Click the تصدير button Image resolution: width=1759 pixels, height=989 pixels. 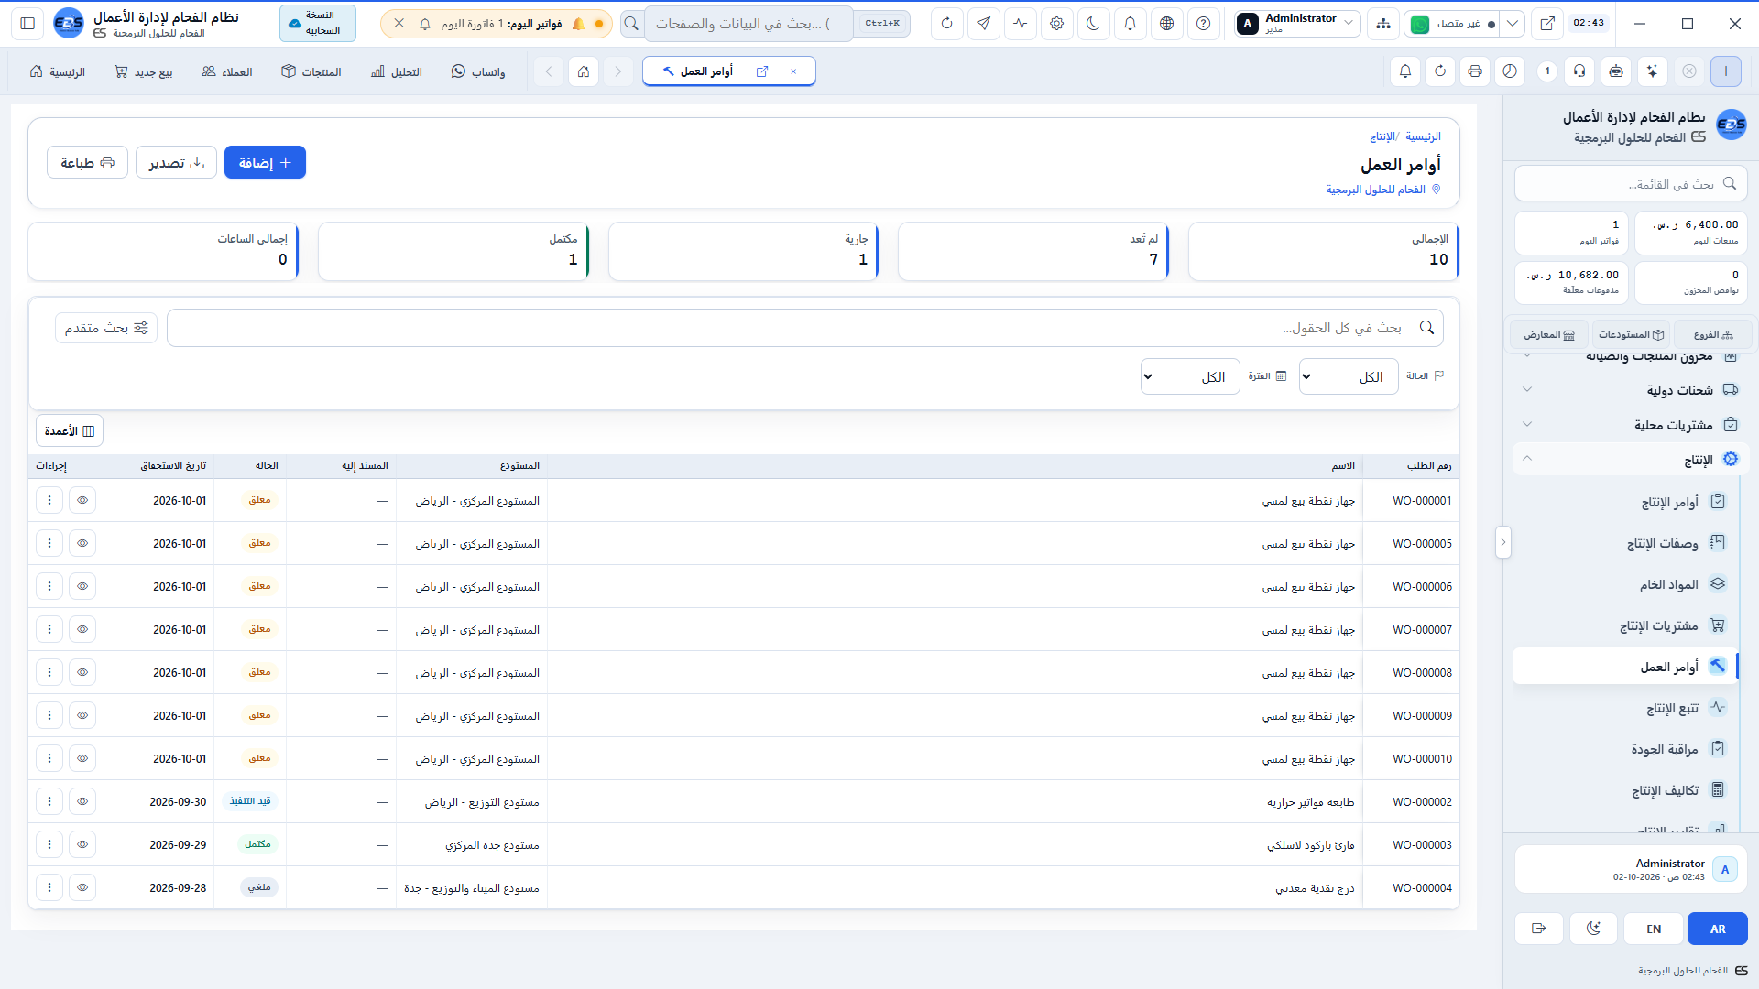(176, 162)
